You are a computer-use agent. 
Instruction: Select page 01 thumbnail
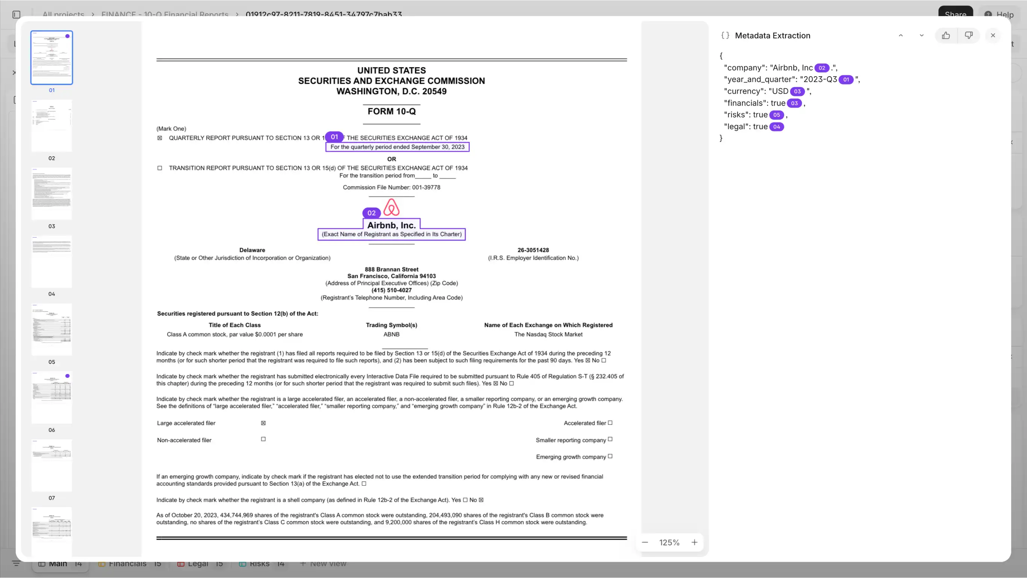pos(51,58)
